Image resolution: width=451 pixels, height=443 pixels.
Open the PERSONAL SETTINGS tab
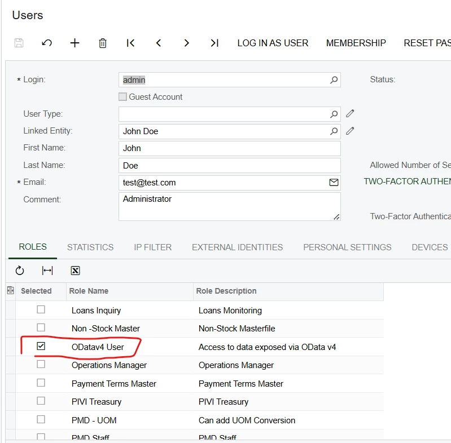coord(347,247)
